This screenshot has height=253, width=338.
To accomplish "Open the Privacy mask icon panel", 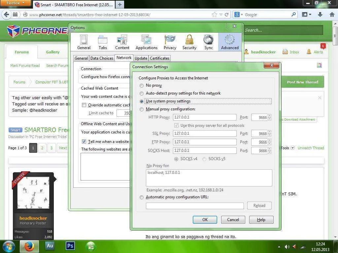I will pos(170,42).
